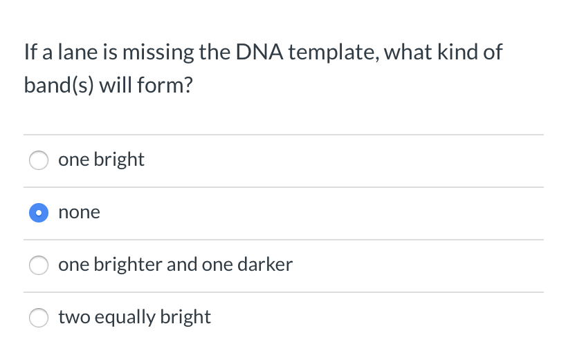Click the word "darker" in third option

tap(265, 265)
